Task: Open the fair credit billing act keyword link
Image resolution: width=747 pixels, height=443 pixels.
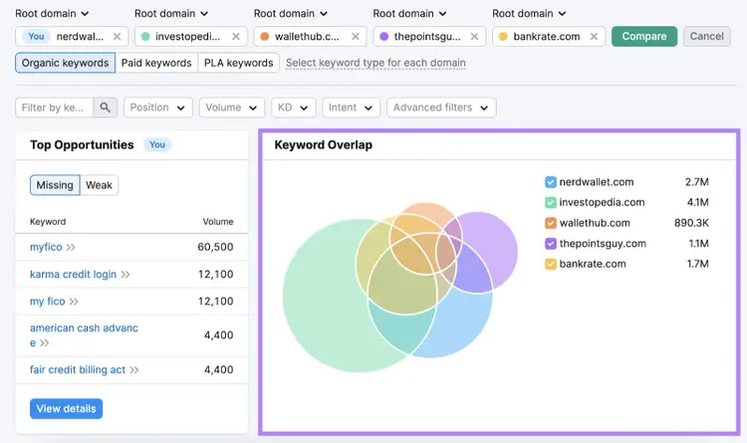Action: point(78,370)
